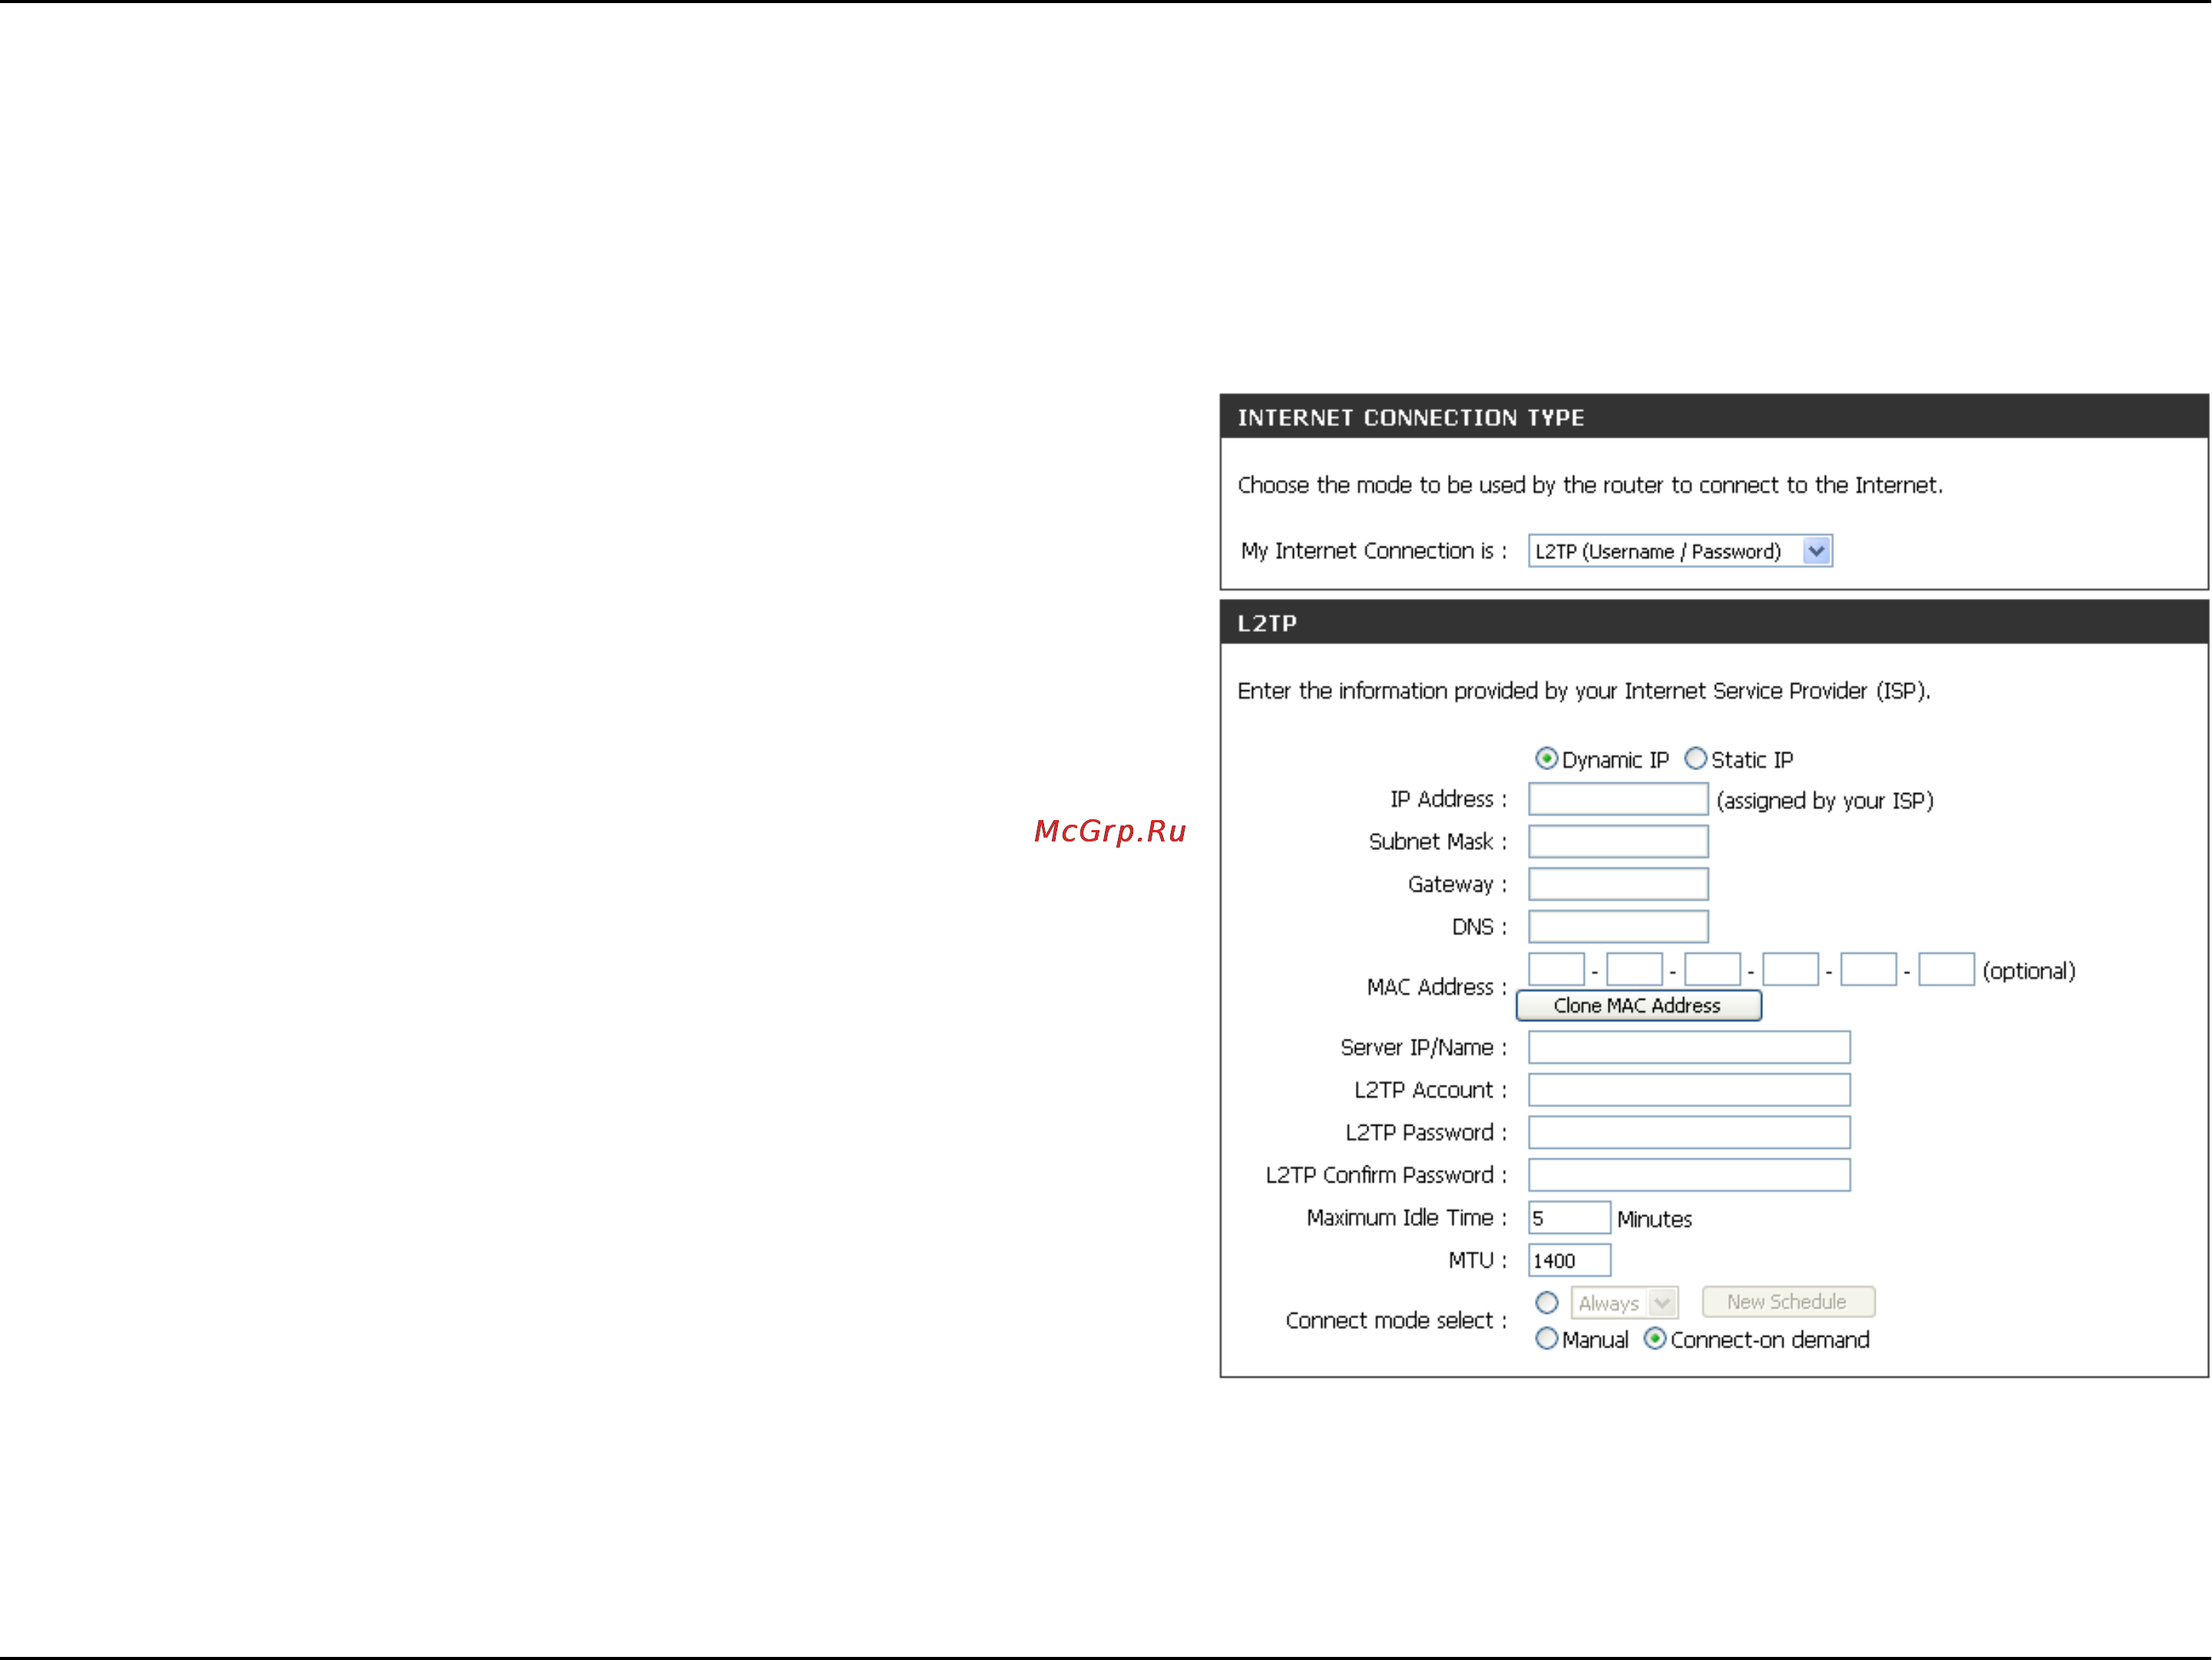The width and height of the screenshot is (2212, 1660).
Task: Open the Always schedule dropdown
Action: pos(1624,1303)
